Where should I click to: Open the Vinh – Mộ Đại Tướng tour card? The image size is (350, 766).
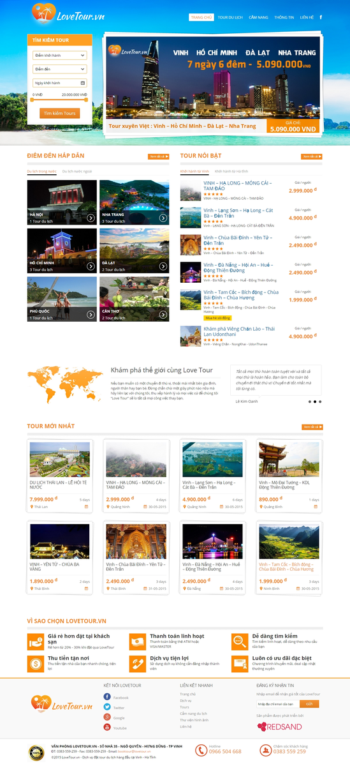(289, 476)
